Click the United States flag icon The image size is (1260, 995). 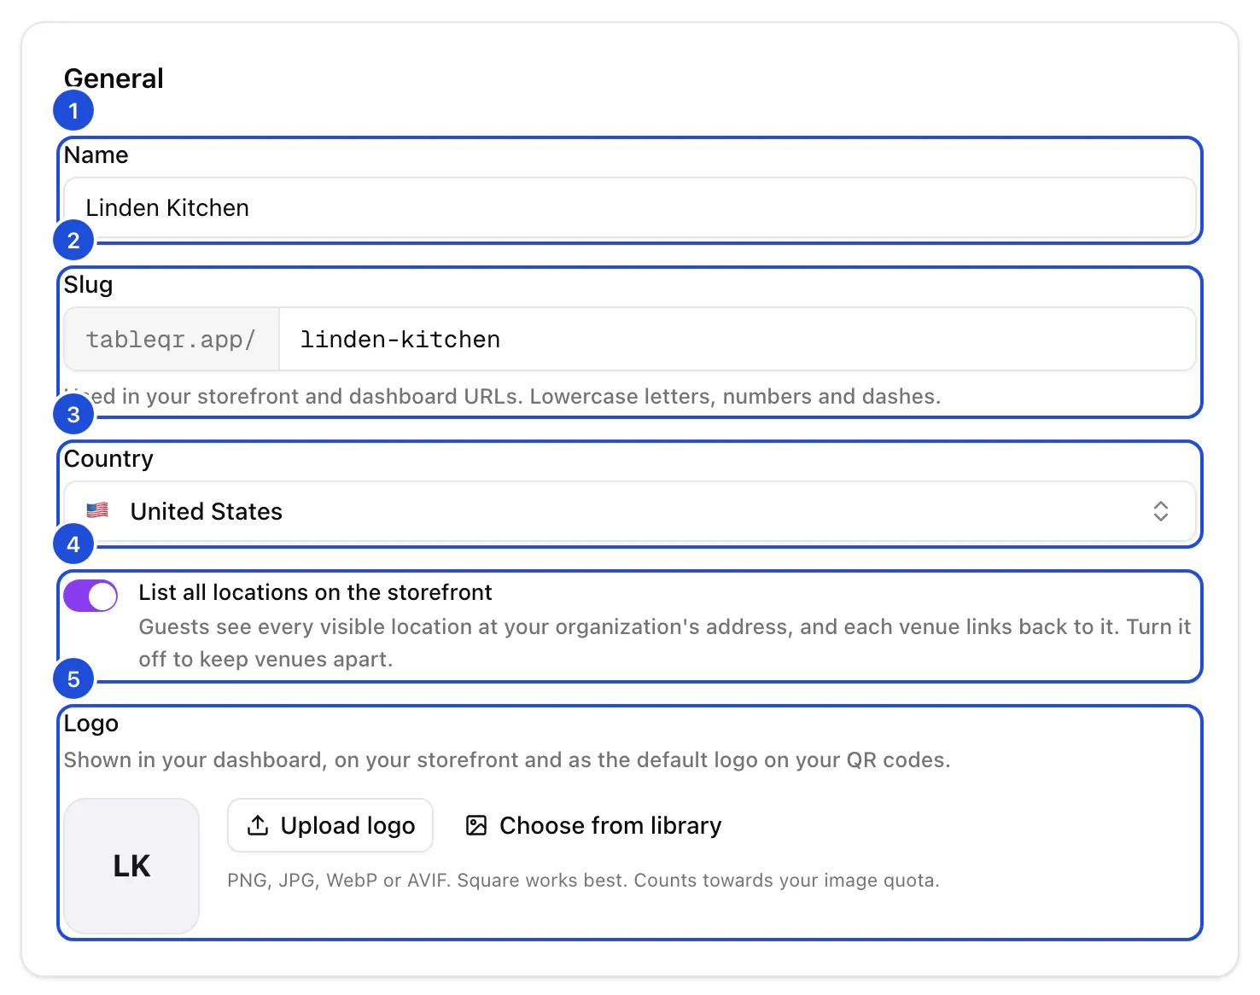[97, 510]
